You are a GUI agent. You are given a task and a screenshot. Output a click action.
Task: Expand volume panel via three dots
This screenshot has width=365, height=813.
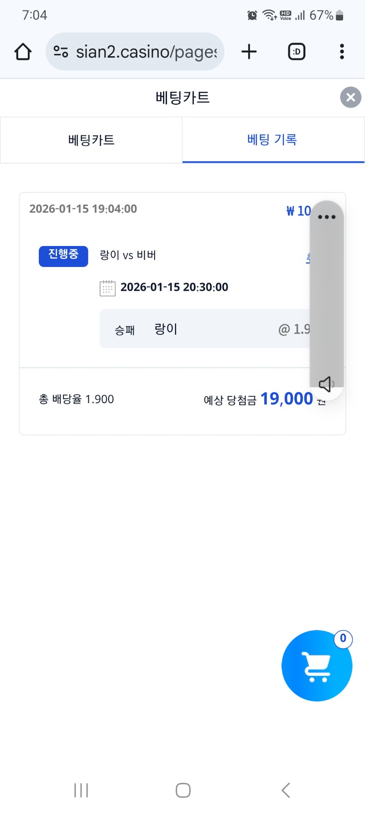[327, 217]
